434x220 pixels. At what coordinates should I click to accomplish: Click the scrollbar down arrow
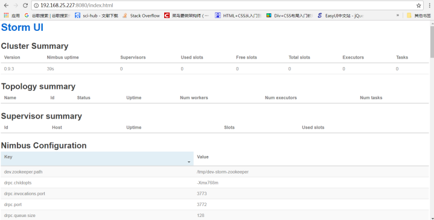point(432,218)
